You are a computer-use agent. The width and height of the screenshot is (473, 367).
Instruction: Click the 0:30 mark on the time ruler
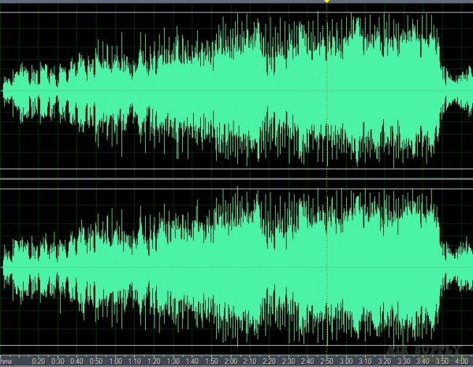click(x=58, y=361)
